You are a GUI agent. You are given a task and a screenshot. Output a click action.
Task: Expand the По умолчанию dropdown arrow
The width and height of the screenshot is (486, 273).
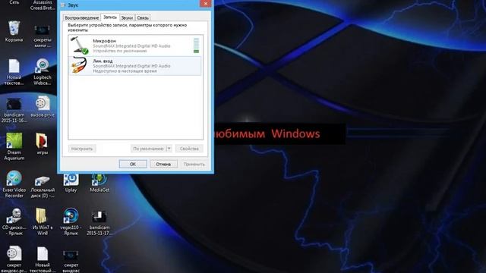coord(169,149)
